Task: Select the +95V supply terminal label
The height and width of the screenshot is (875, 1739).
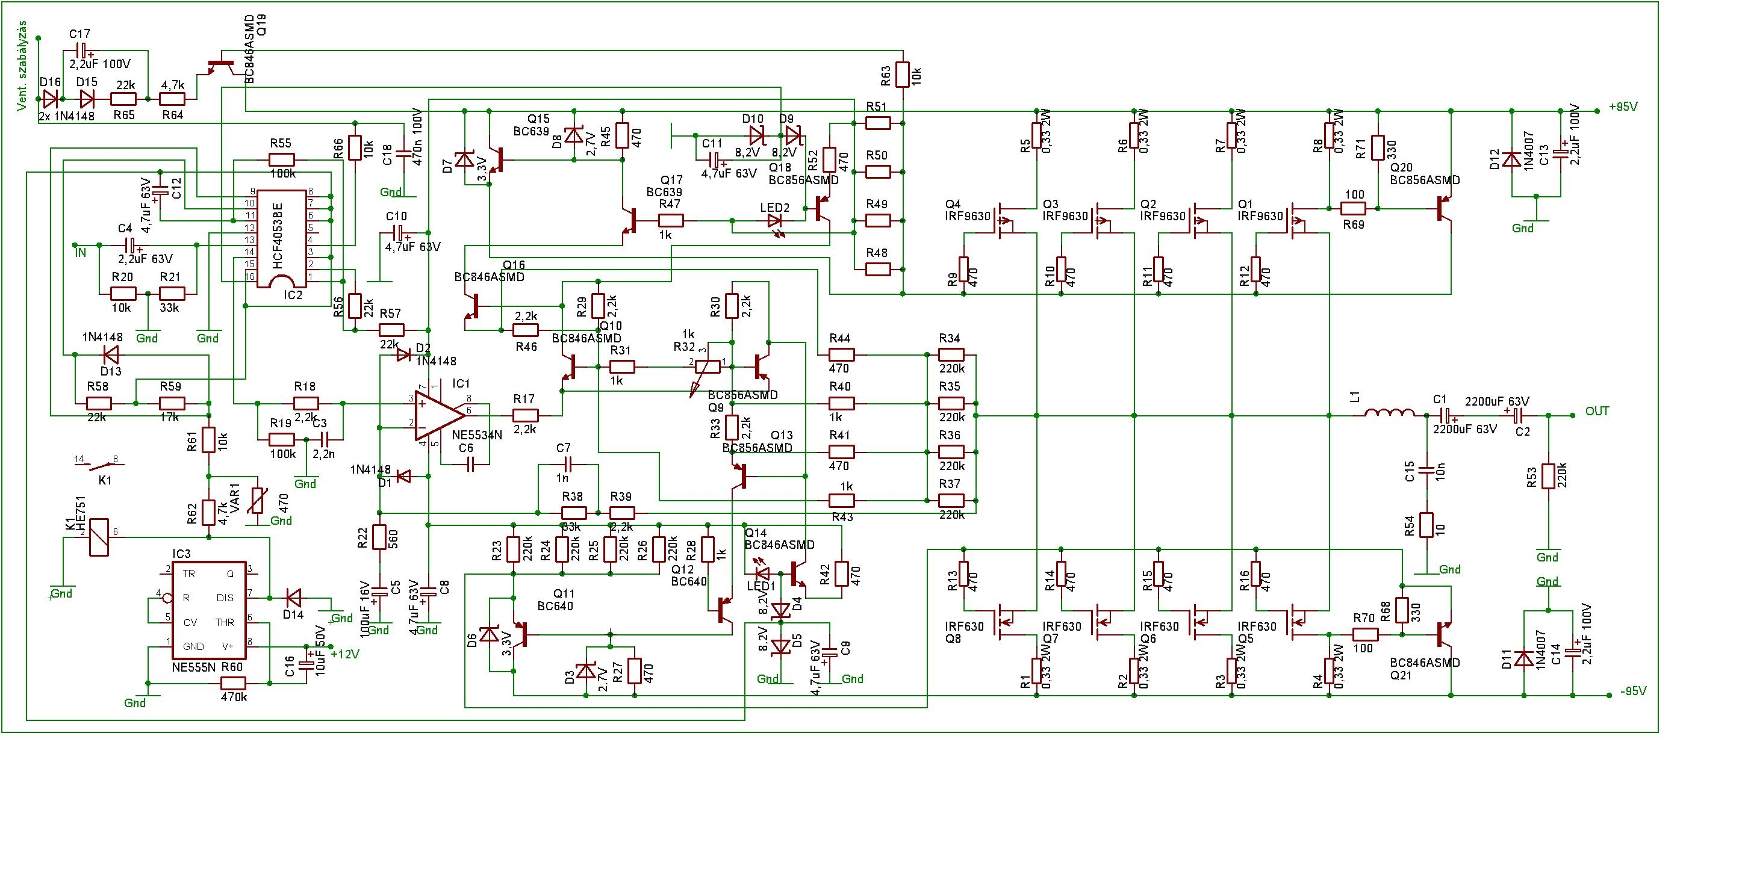Action: (x=1622, y=107)
